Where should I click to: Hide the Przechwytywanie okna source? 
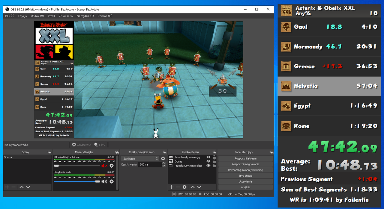[x=208, y=166]
